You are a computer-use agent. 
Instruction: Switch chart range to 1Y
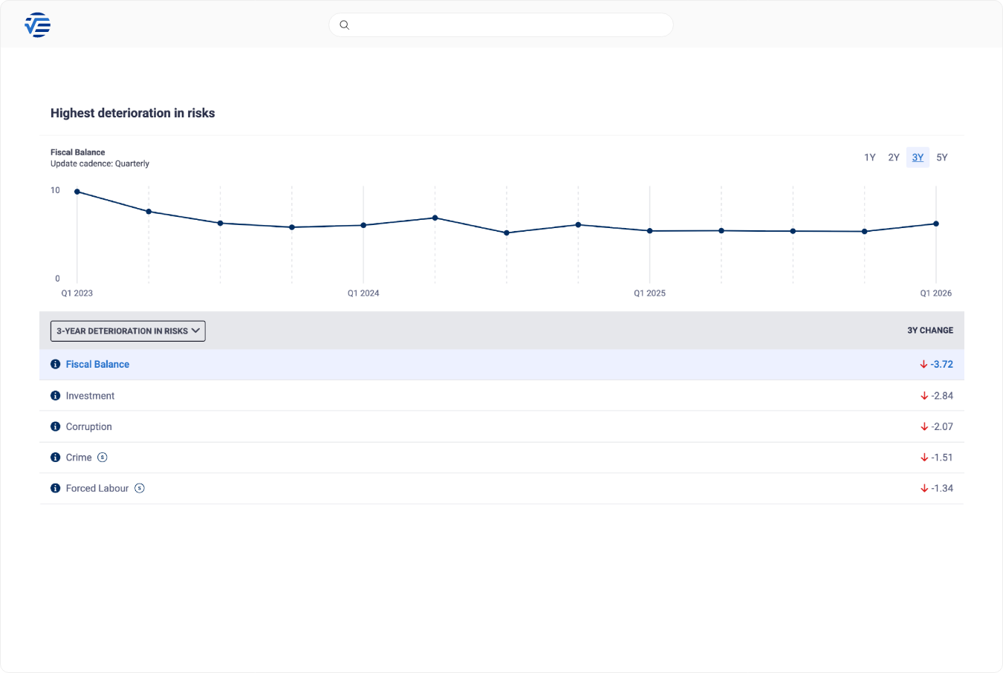coord(869,157)
